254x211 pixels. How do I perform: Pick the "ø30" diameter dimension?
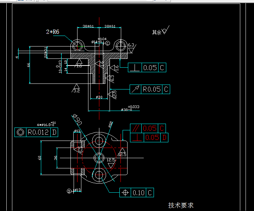[99, 97]
